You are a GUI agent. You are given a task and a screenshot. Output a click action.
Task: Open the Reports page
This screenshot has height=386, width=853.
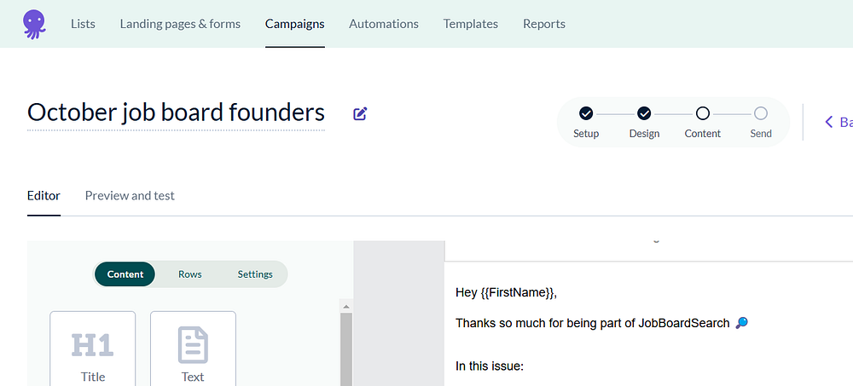(544, 24)
